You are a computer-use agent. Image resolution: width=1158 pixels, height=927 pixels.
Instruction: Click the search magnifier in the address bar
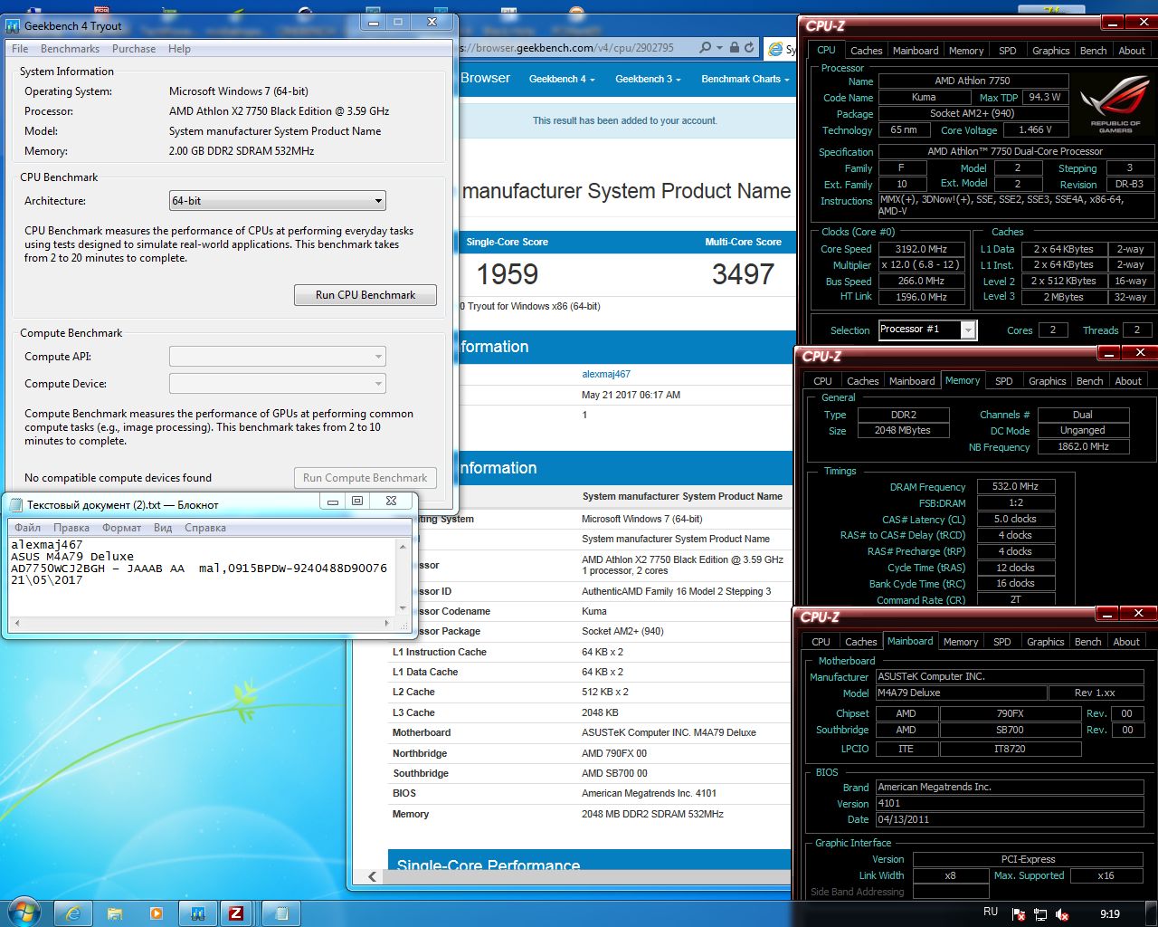[x=705, y=48]
